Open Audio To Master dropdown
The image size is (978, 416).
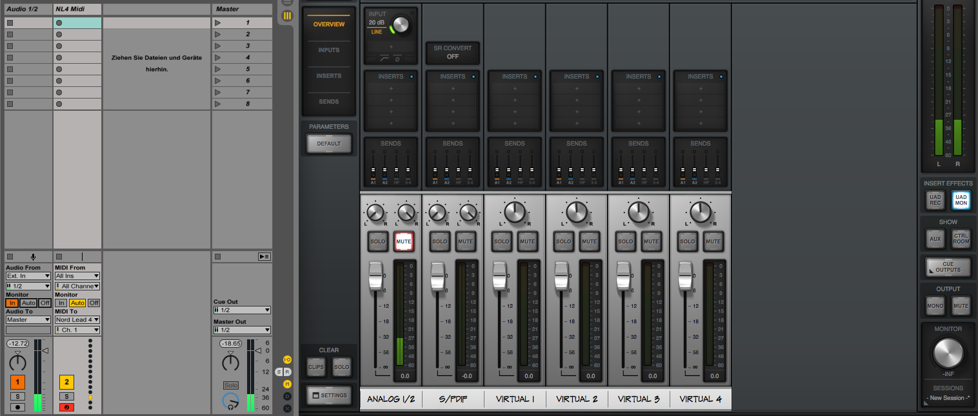(x=28, y=319)
